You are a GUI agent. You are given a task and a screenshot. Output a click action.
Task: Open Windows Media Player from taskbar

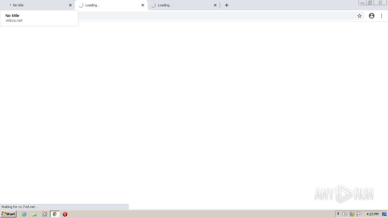(45, 214)
